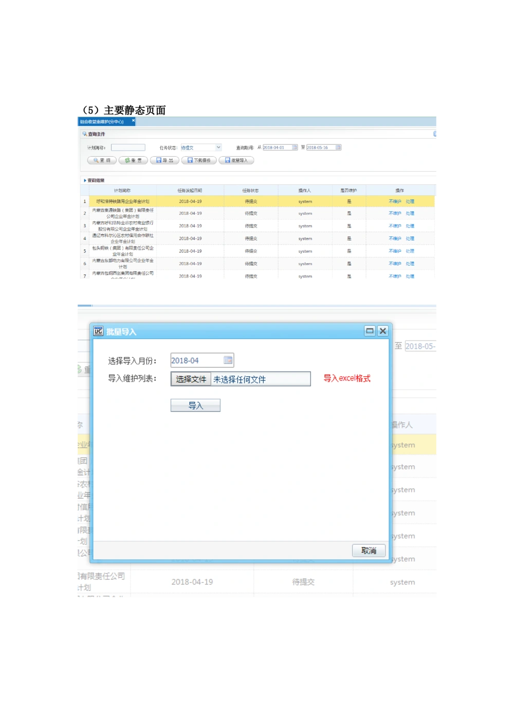514x727 pixels.
Task: Sort by 任务发起日期 column header
Action: 190,191
